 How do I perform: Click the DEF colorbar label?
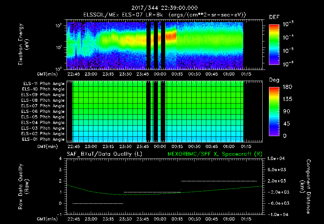coord(274,17)
